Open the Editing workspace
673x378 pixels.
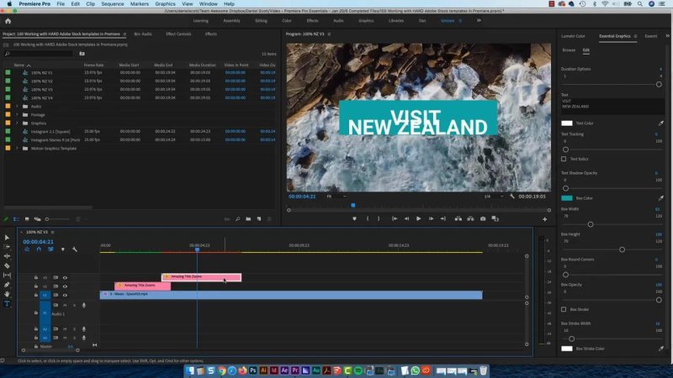click(261, 20)
